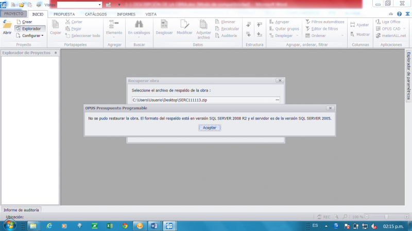
Task: Open the CATÁLOGOS ribbon tab
Action: [x=96, y=14]
